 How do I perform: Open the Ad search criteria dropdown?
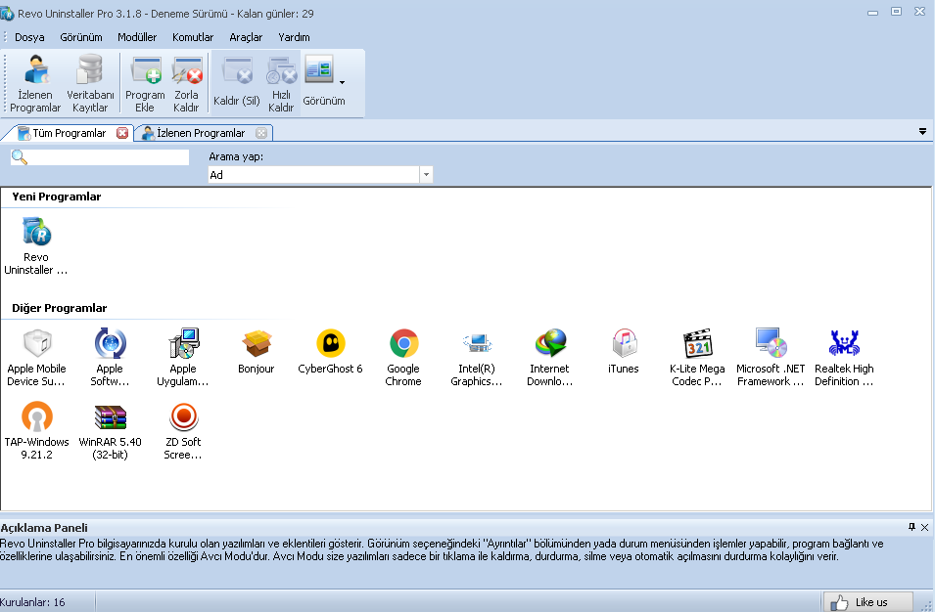point(425,175)
